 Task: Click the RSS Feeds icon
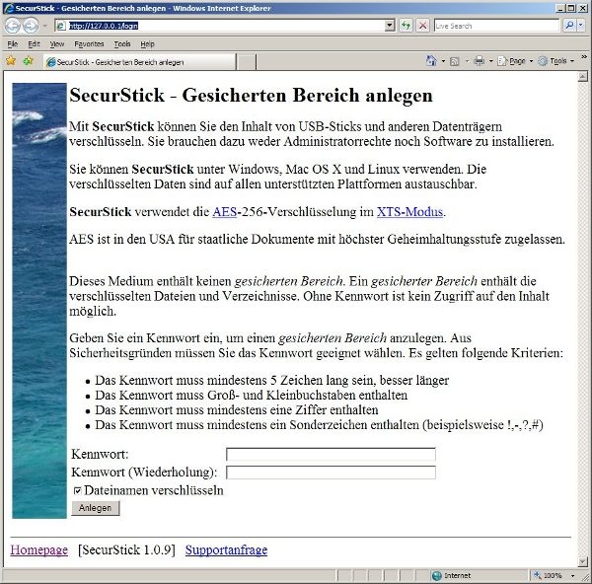coord(455,61)
